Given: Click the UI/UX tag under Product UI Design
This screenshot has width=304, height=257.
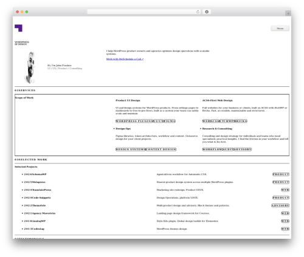Looking at the screenshot, I should pyautogui.click(x=159, y=121).
